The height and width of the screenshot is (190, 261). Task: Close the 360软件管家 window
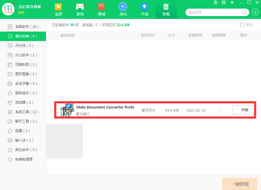(257, 3)
